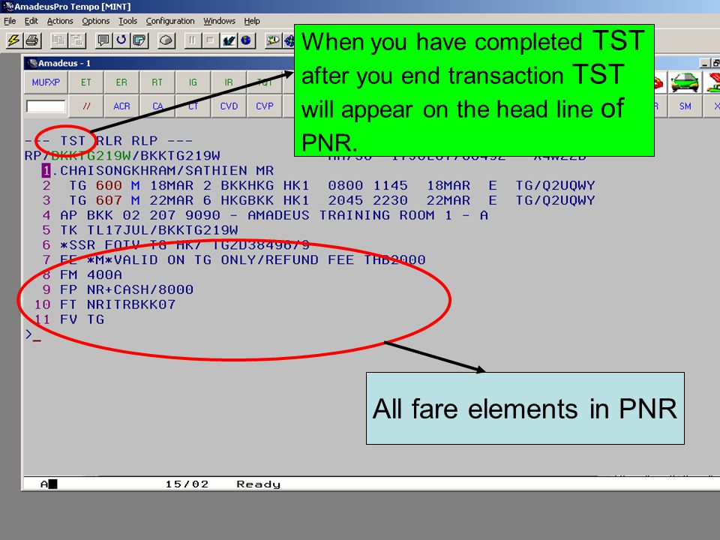Image resolution: width=720 pixels, height=540 pixels.
Task: Click flight number 607 in segment 3
Action: click(x=109, y=201)
